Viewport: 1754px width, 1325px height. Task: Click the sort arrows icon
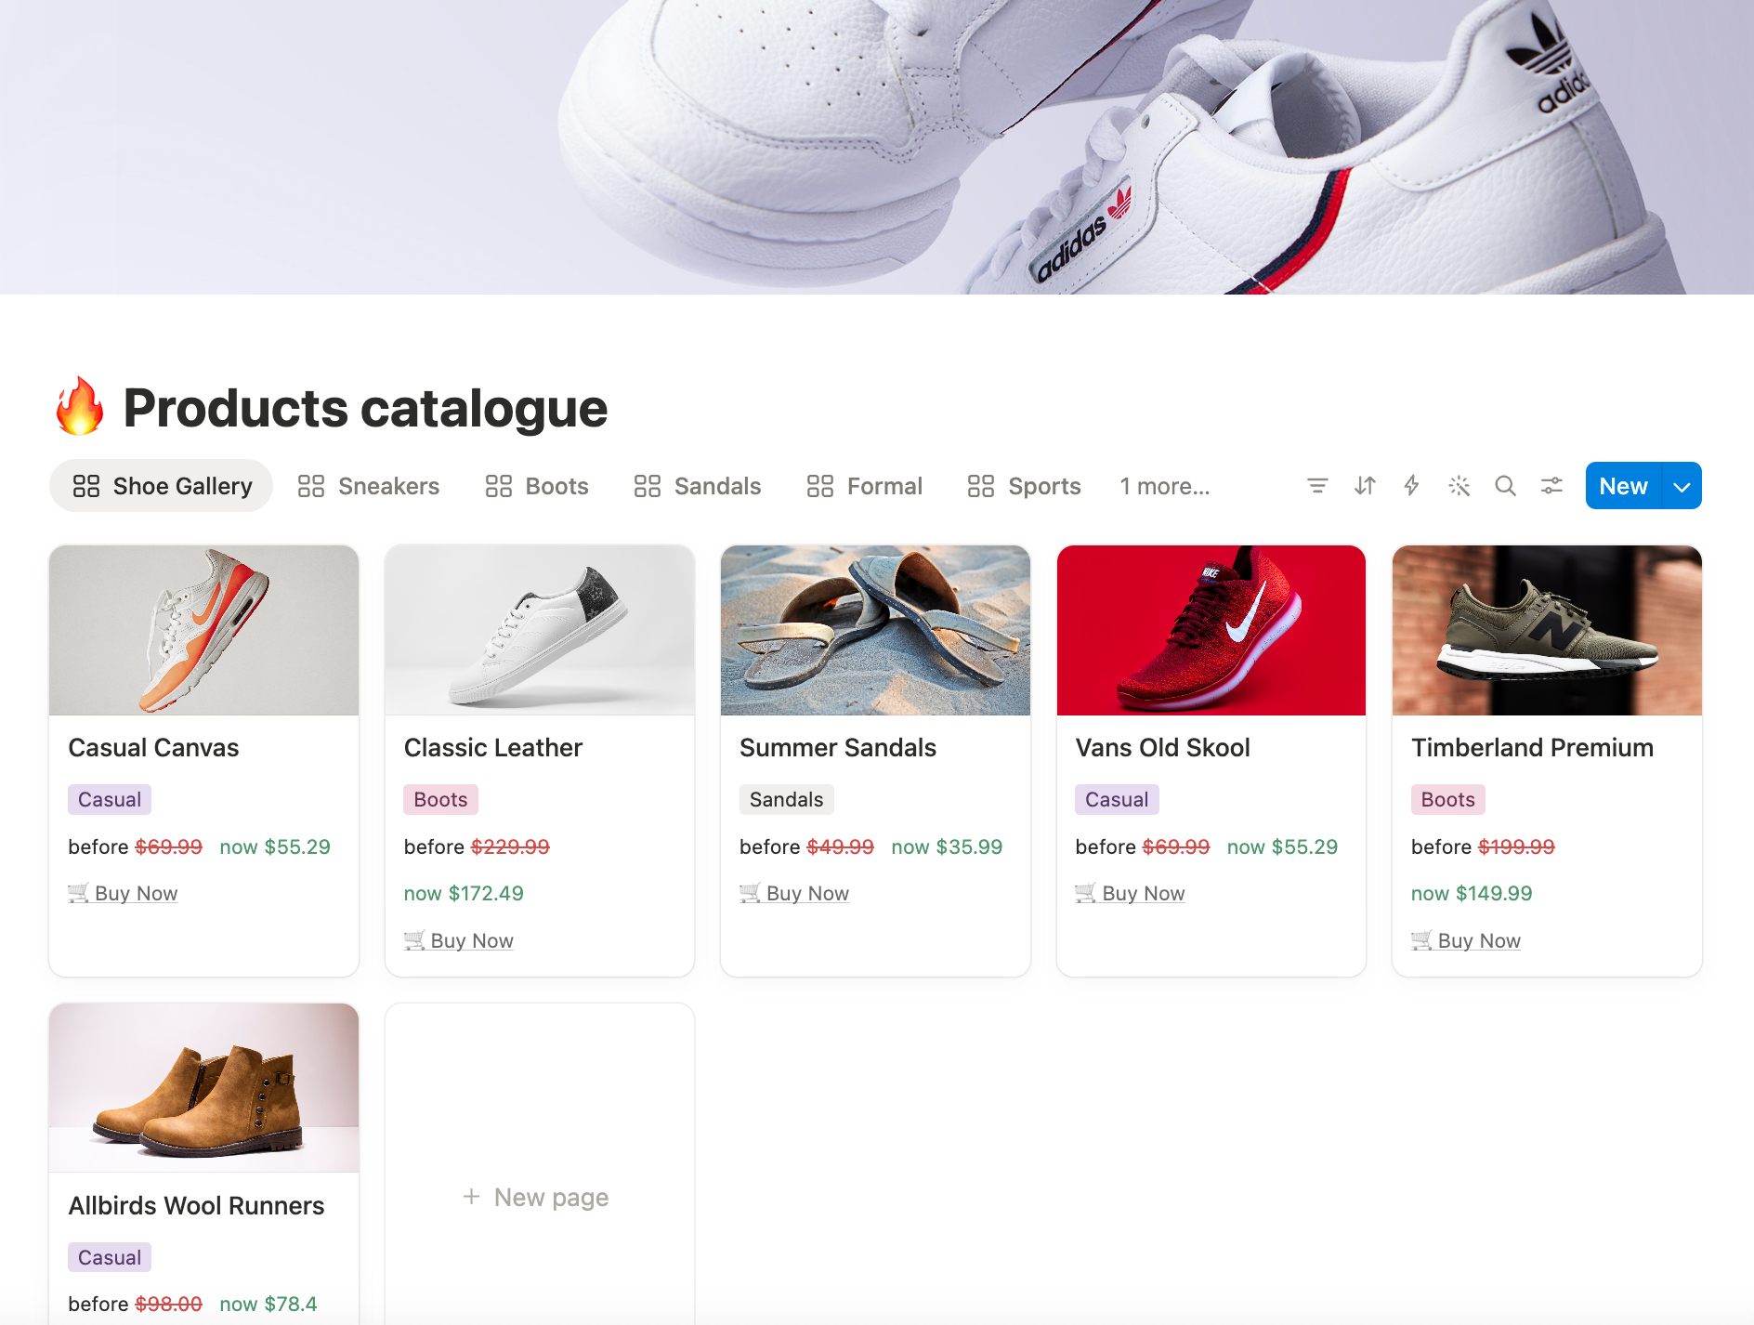point(1365,486)
